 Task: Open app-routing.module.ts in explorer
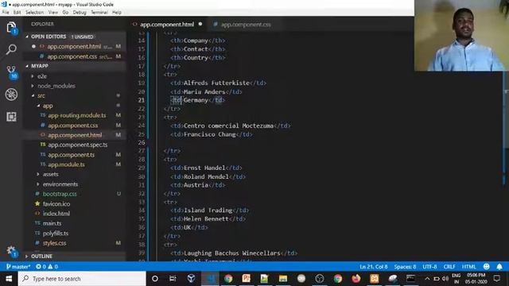click(77, 115)
